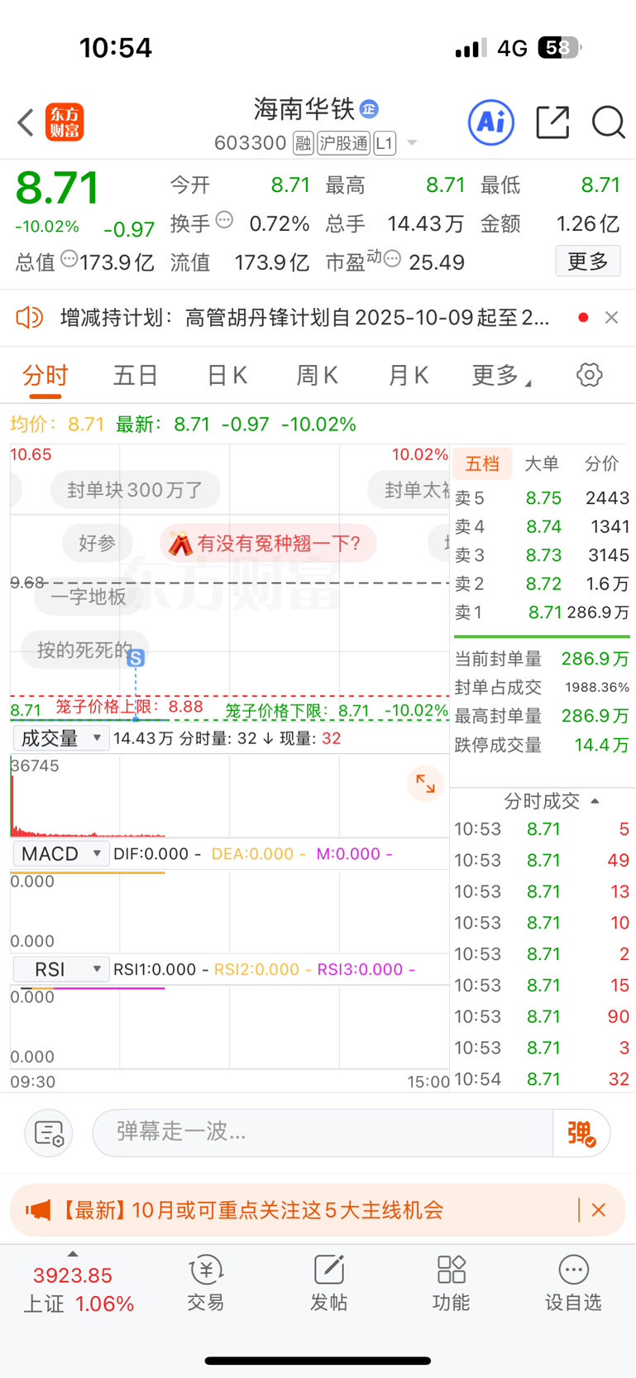Open the 增减持计划 announcement text

click(x=304, y=317)
